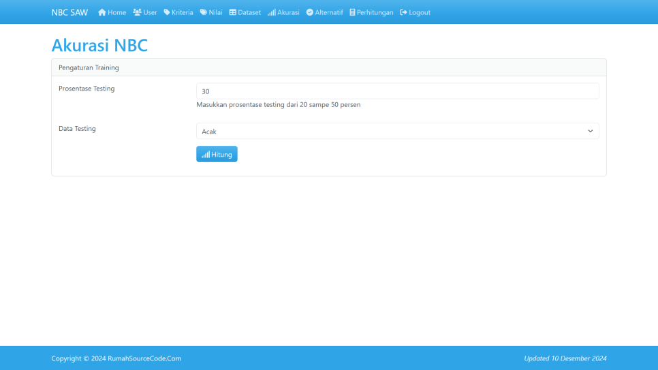
Task: Click the house icon beside Home
Action: [x=102, y=12]
